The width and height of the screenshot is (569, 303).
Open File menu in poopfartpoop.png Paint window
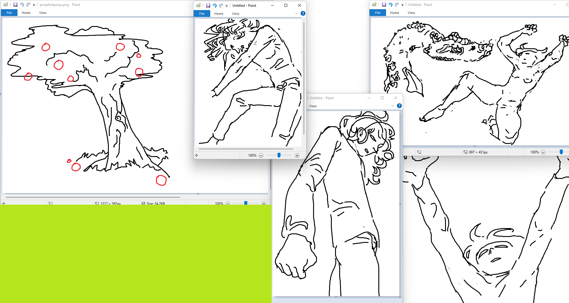[x=9, y=13]
